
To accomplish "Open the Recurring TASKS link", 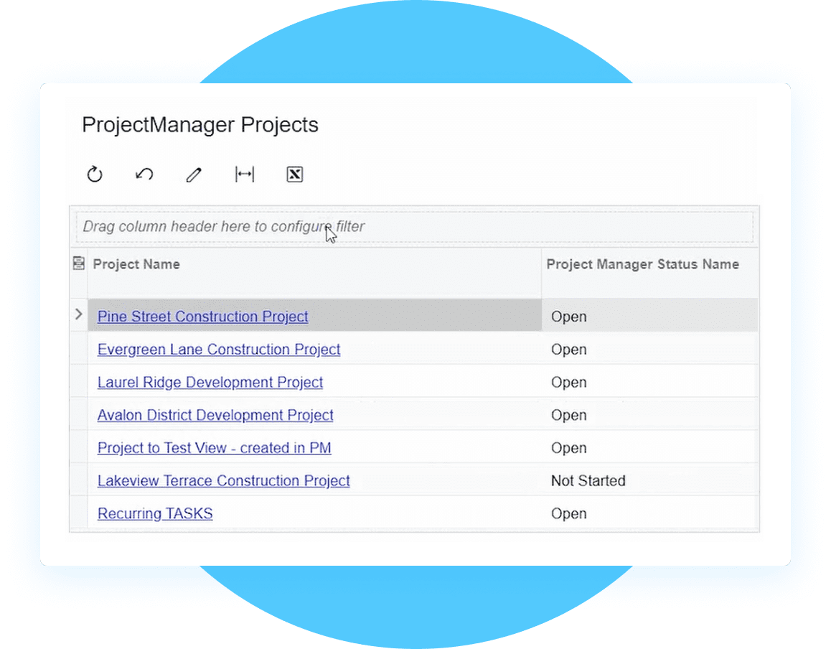I will (x=155, y=514).
